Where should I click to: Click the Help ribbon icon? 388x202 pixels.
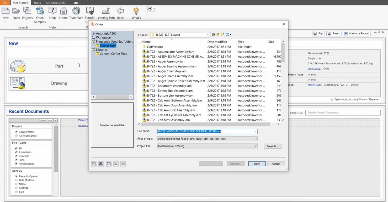point(52,11)
